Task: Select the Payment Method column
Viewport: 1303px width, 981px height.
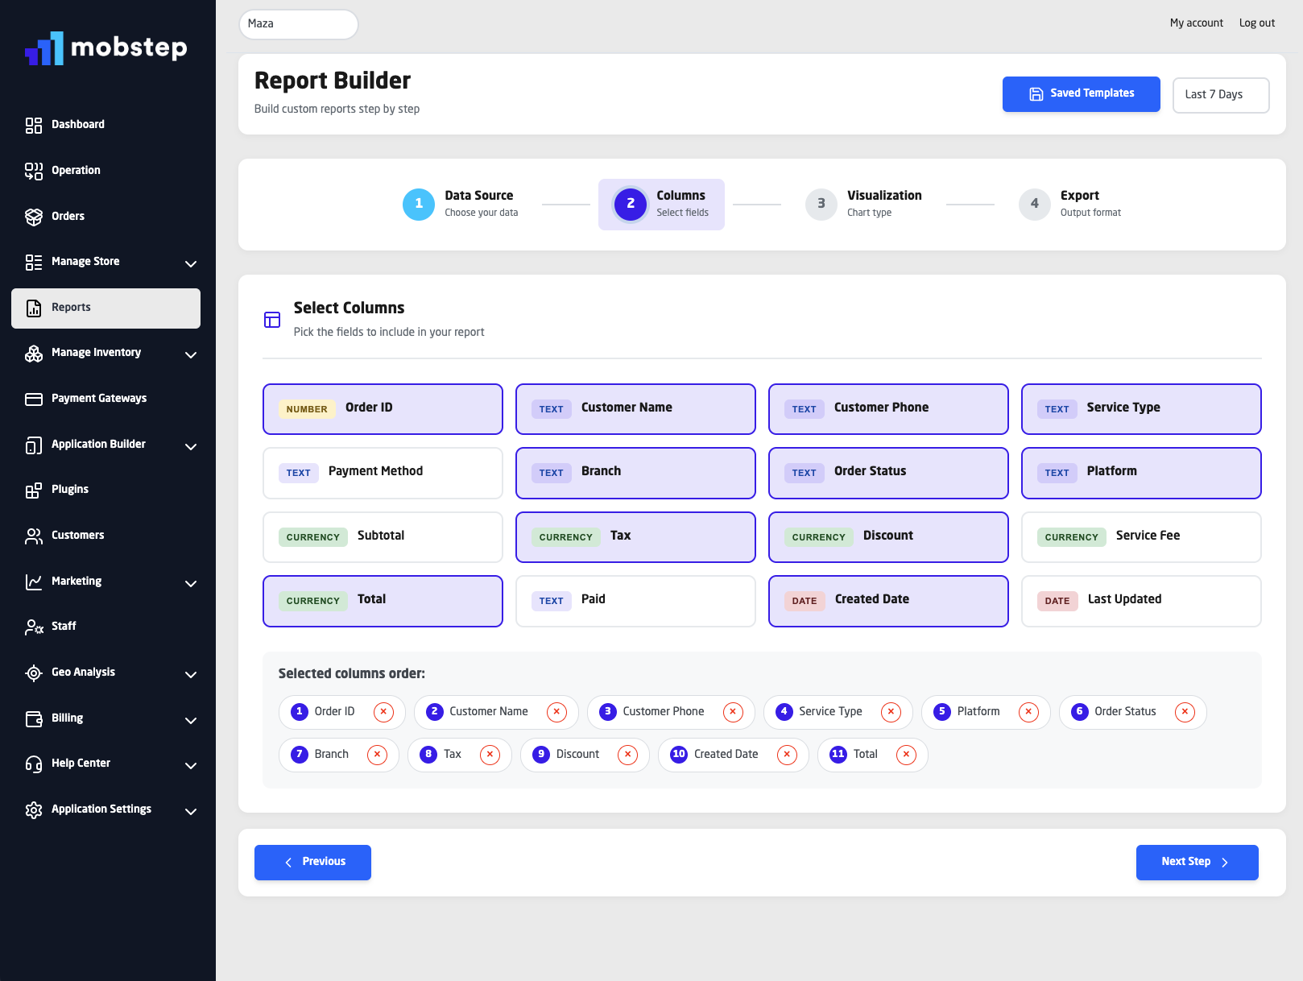Action: (x=383, y=472)
